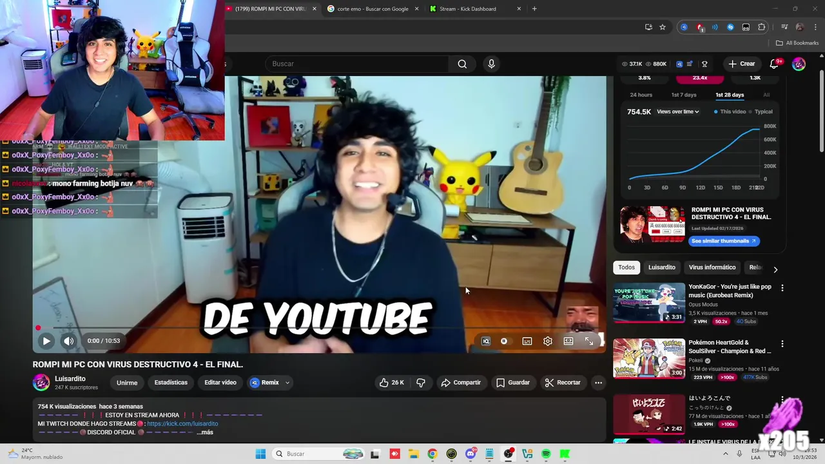Open options for Pokémon HeartGold video
The height and width of the screenshot is (464, 825).
(x=782, y=344)
